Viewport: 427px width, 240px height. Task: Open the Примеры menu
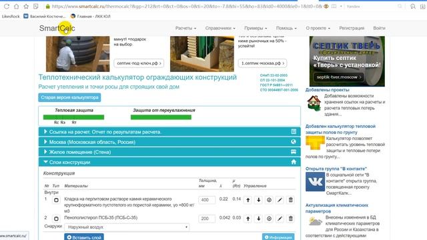[256, 28]
